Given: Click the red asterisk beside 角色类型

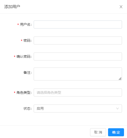Looking at the screenshot, I should click(x=14, y=92).
